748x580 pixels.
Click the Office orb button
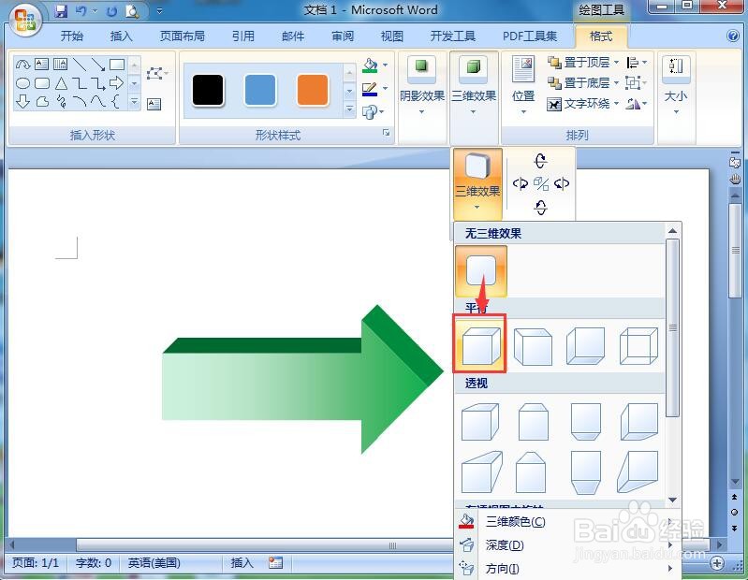(24, 20)
